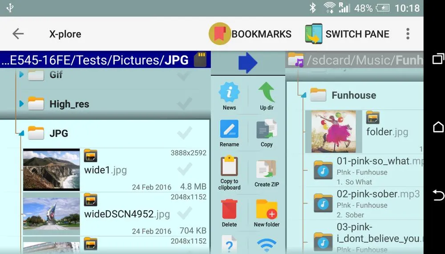Open the folder.jpg album cover thumbnail
445x254 pixels.
[333, 131]
